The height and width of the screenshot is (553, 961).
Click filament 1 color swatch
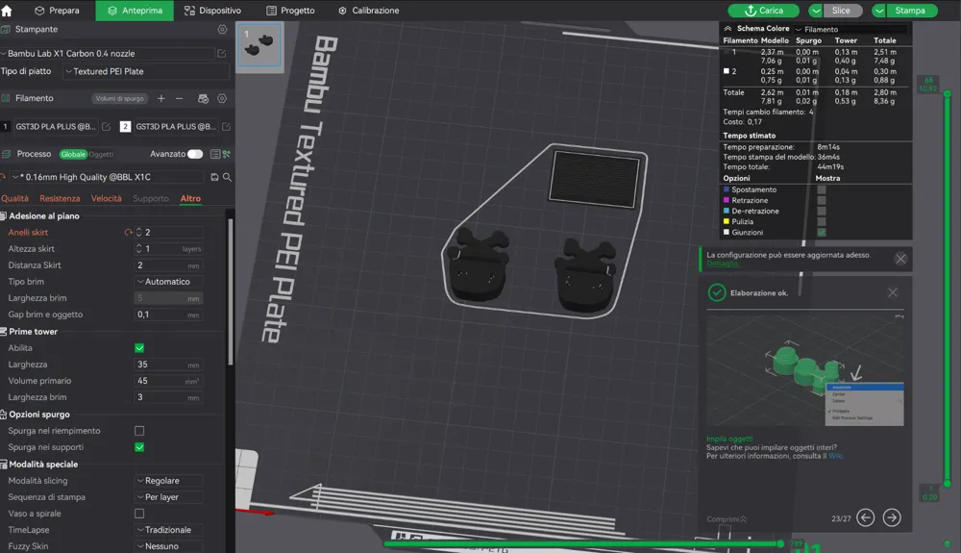point(6,126)
